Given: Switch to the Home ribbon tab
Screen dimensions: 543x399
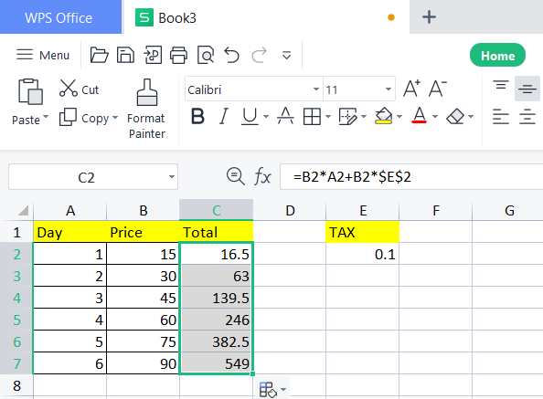Looking at the screenshot, I should [x=497, y=56].
